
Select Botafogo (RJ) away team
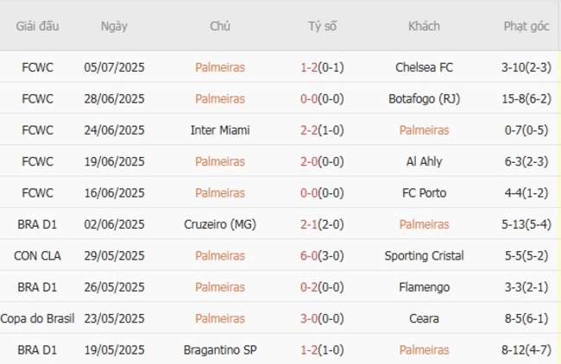424,98
